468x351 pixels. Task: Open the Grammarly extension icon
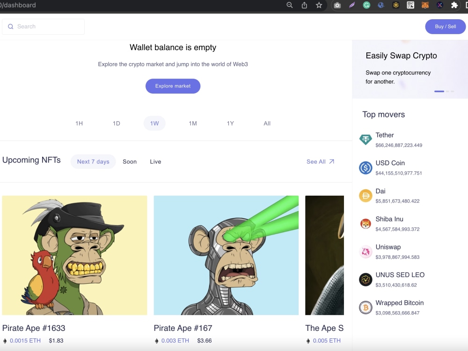tap(366, 5)
